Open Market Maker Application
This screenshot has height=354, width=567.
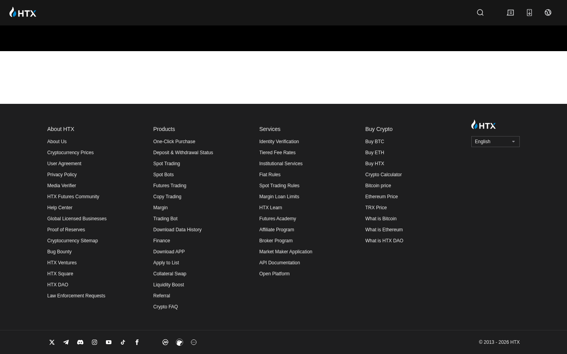(x=285, y=252)
